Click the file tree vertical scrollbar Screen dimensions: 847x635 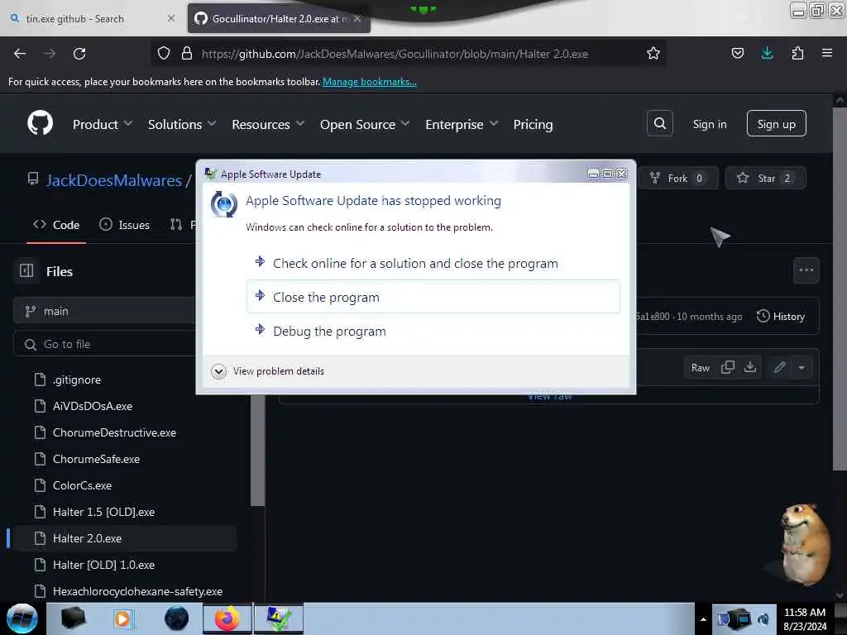[258, 452]
